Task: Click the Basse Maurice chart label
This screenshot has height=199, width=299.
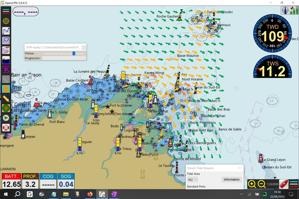Action: [188, 56]
